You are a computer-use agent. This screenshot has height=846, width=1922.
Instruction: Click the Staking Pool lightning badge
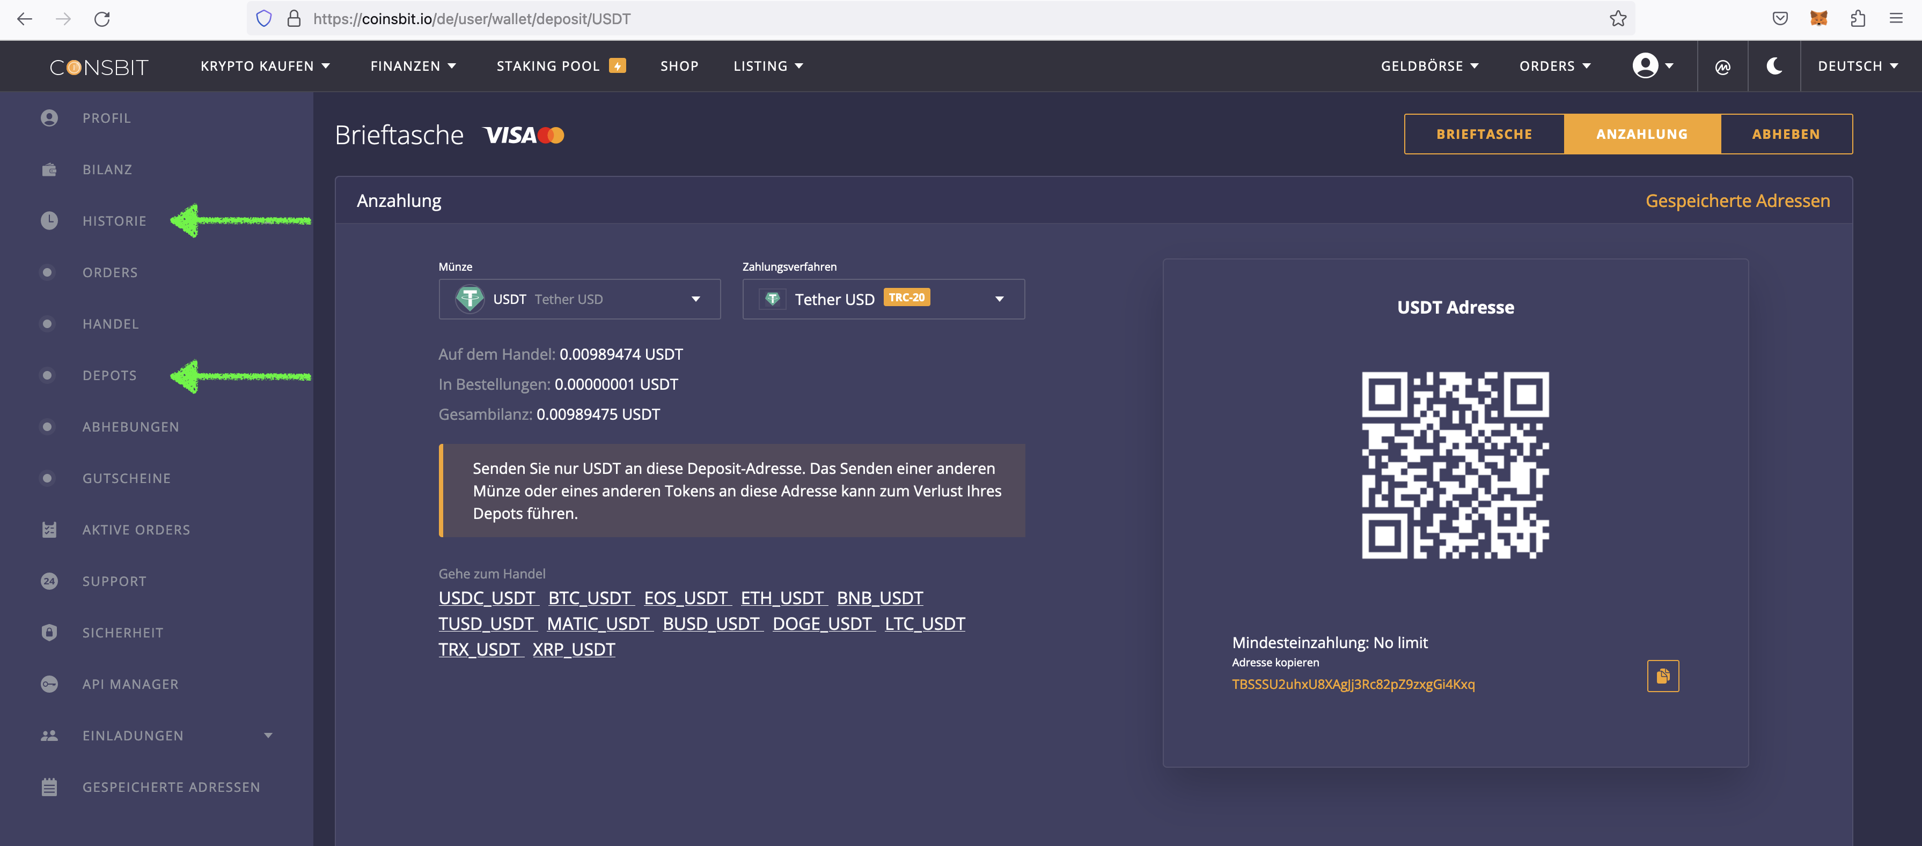click(x=618, y=65)
